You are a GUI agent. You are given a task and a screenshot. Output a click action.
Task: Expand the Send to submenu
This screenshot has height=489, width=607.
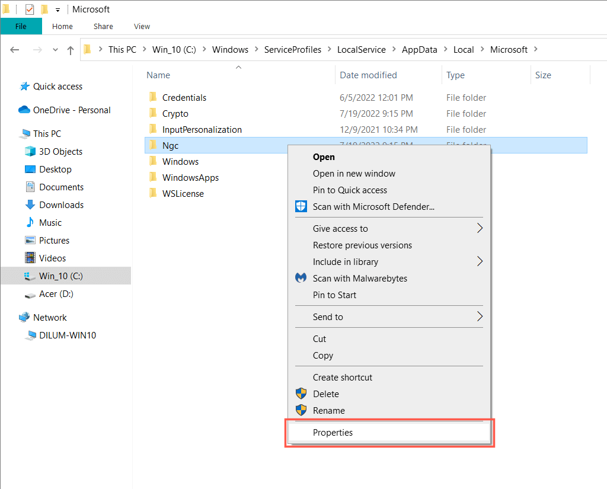480,317
